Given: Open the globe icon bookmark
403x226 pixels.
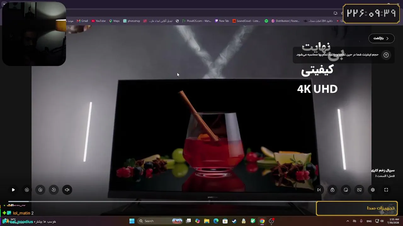Looking at the screenshot, I should [x=177, y=21].
